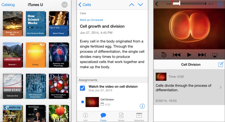
Task: Open Core Concepts in Chemistry course
Action: pos(59,86)
